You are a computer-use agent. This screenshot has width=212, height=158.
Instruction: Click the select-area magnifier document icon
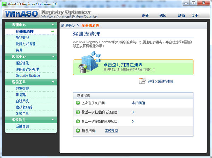click(x=142, y=81)
